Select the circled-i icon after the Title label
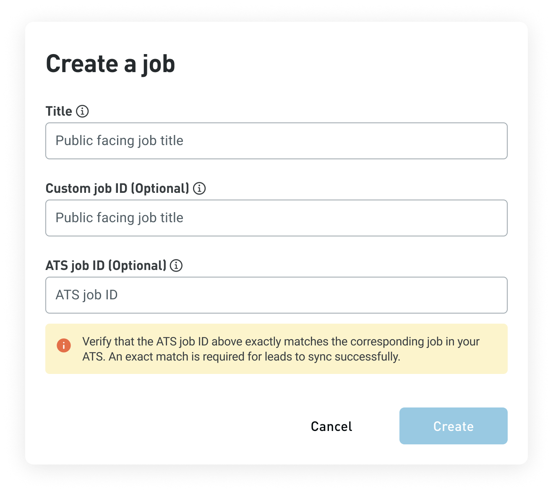Screen dimensions: 553x493 (x=83, y=111)
